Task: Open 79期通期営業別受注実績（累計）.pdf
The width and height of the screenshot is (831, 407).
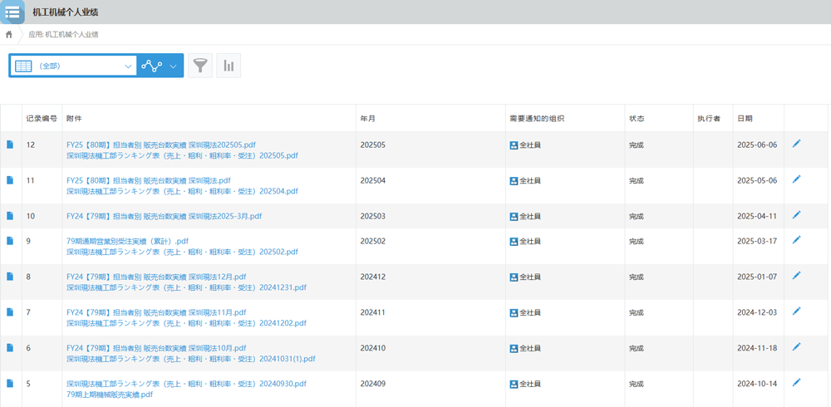Action: point(127,241)
